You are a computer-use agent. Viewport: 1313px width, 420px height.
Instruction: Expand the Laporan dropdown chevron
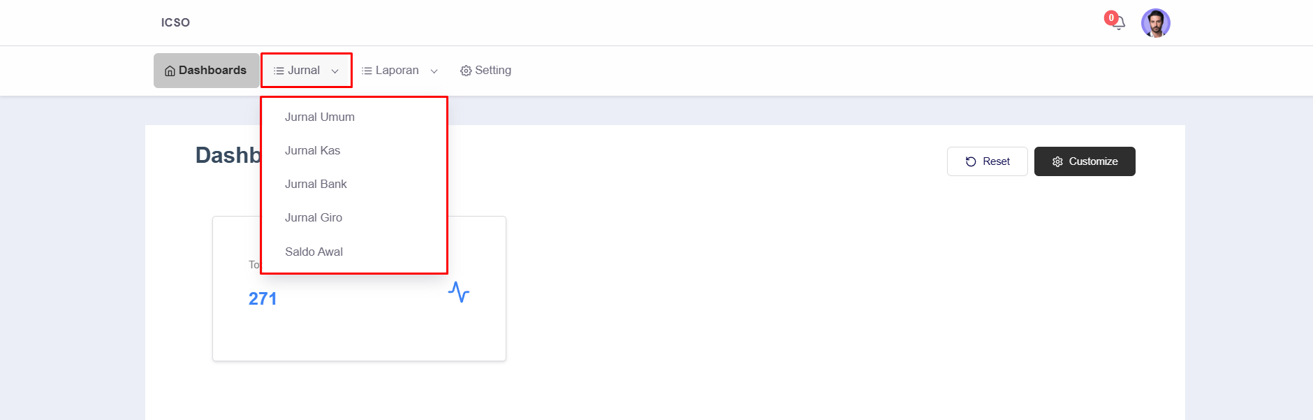point(434,71)
